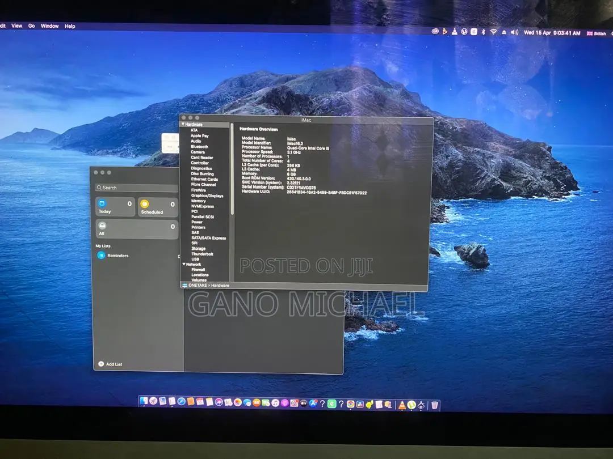Open Finder from the dock
Image resolution: width=613 pixels, height=459 pixels.
[144, 401]
